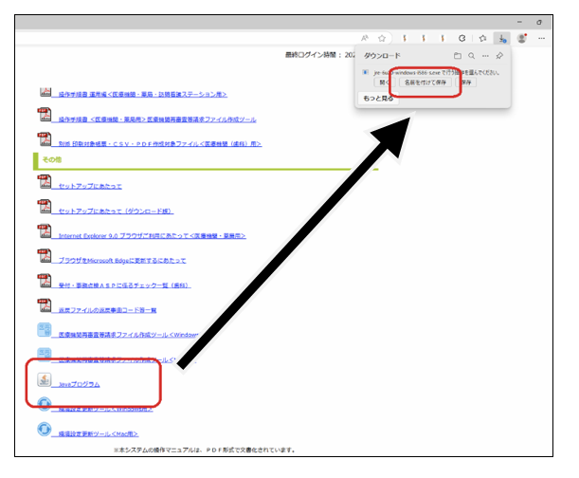Click search icon in ダウンロード panel

(472, 56)
